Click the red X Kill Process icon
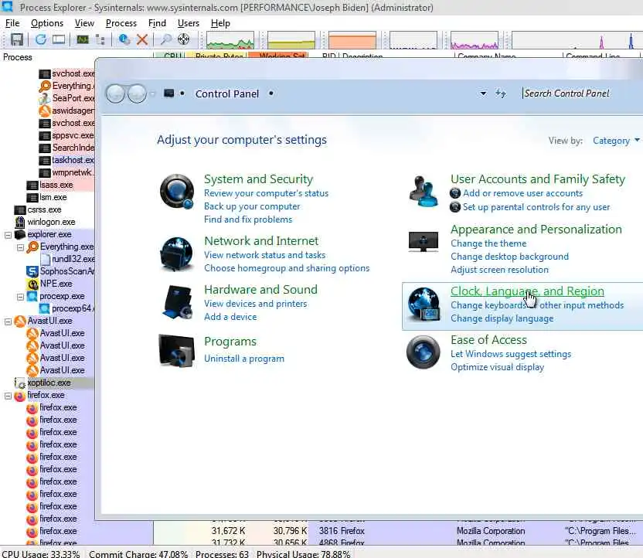 click(142, 39)
